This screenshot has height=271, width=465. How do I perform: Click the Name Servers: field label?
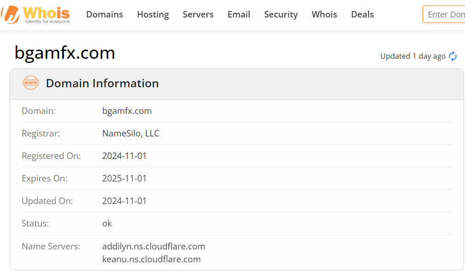coord(51,246)
